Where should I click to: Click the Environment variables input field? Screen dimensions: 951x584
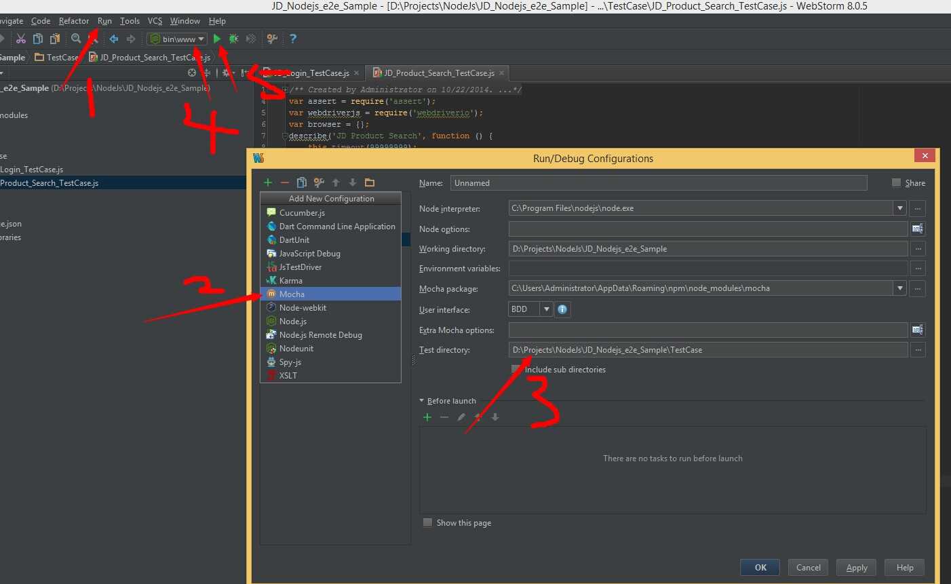pyautogui.click(x=708, y=269)
